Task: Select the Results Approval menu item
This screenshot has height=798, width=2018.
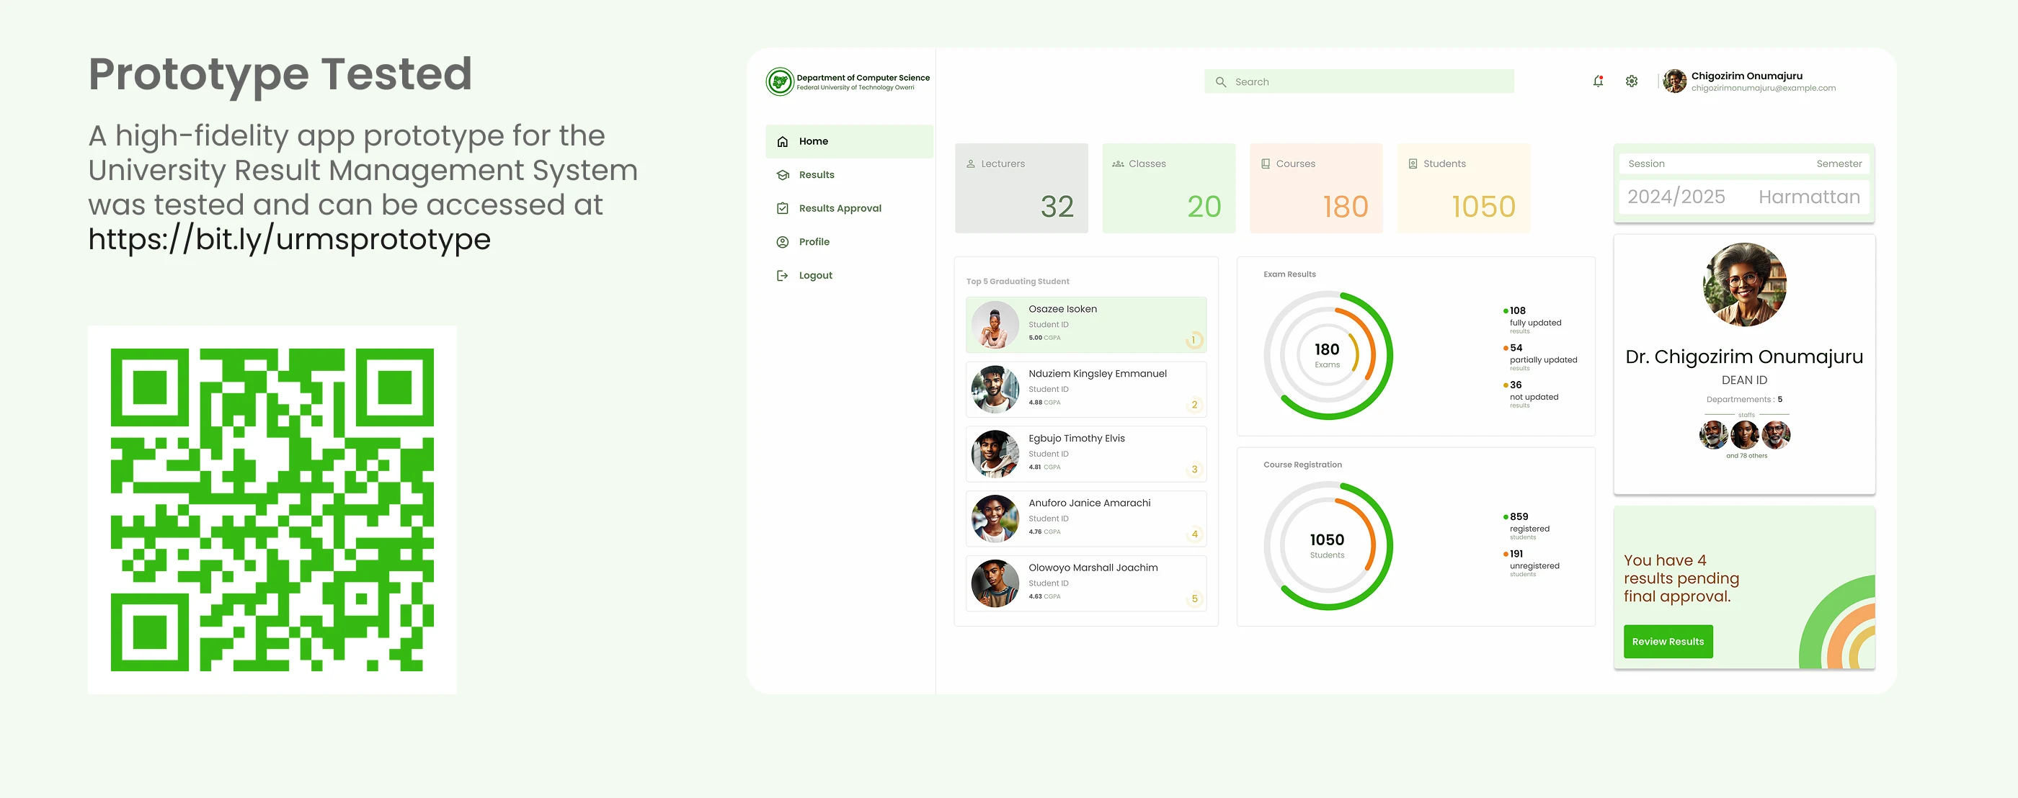Action: (x=839, y=208)
